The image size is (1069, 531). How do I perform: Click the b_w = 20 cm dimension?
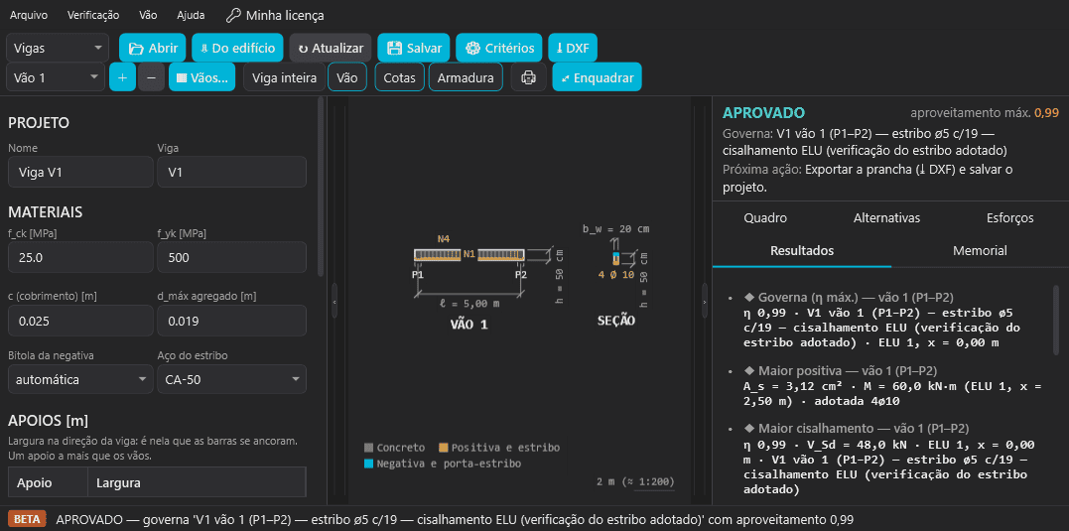(615, 229)
